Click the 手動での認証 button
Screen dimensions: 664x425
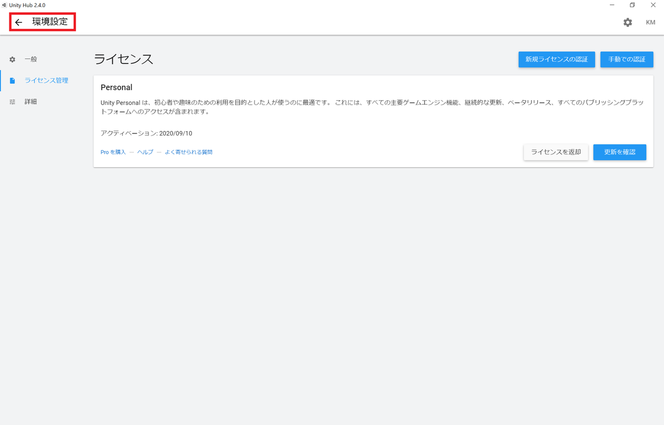click(626, 59)
